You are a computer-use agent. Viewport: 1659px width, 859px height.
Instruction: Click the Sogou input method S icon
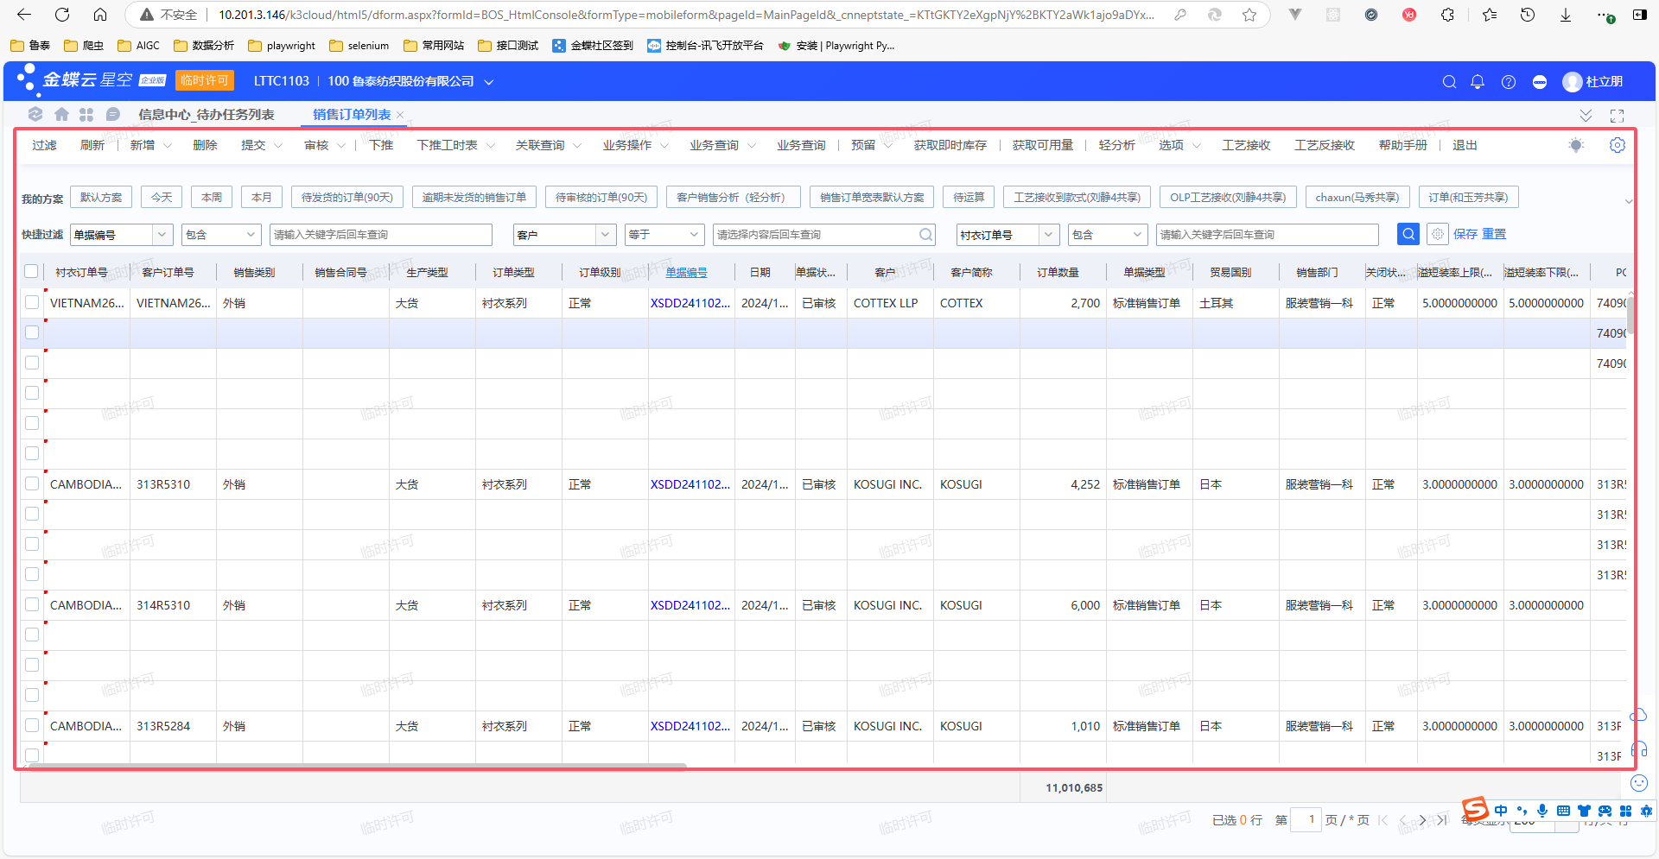coord(1475,810)
